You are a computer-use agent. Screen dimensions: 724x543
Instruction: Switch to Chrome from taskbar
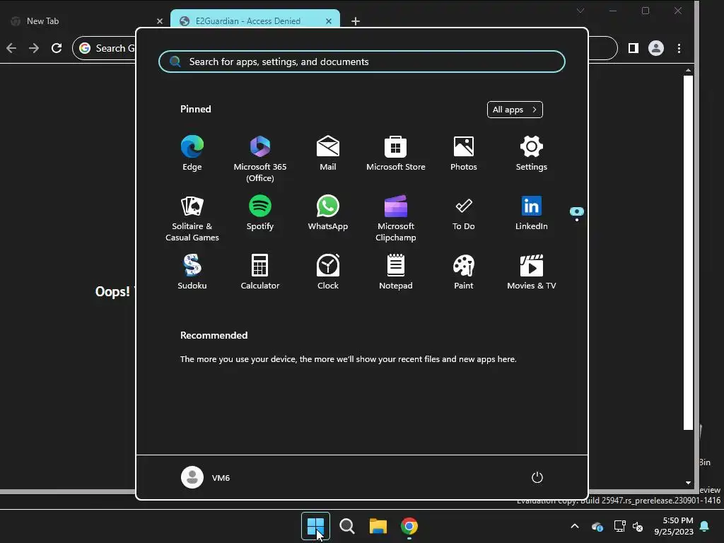click(x=409, y=526)
